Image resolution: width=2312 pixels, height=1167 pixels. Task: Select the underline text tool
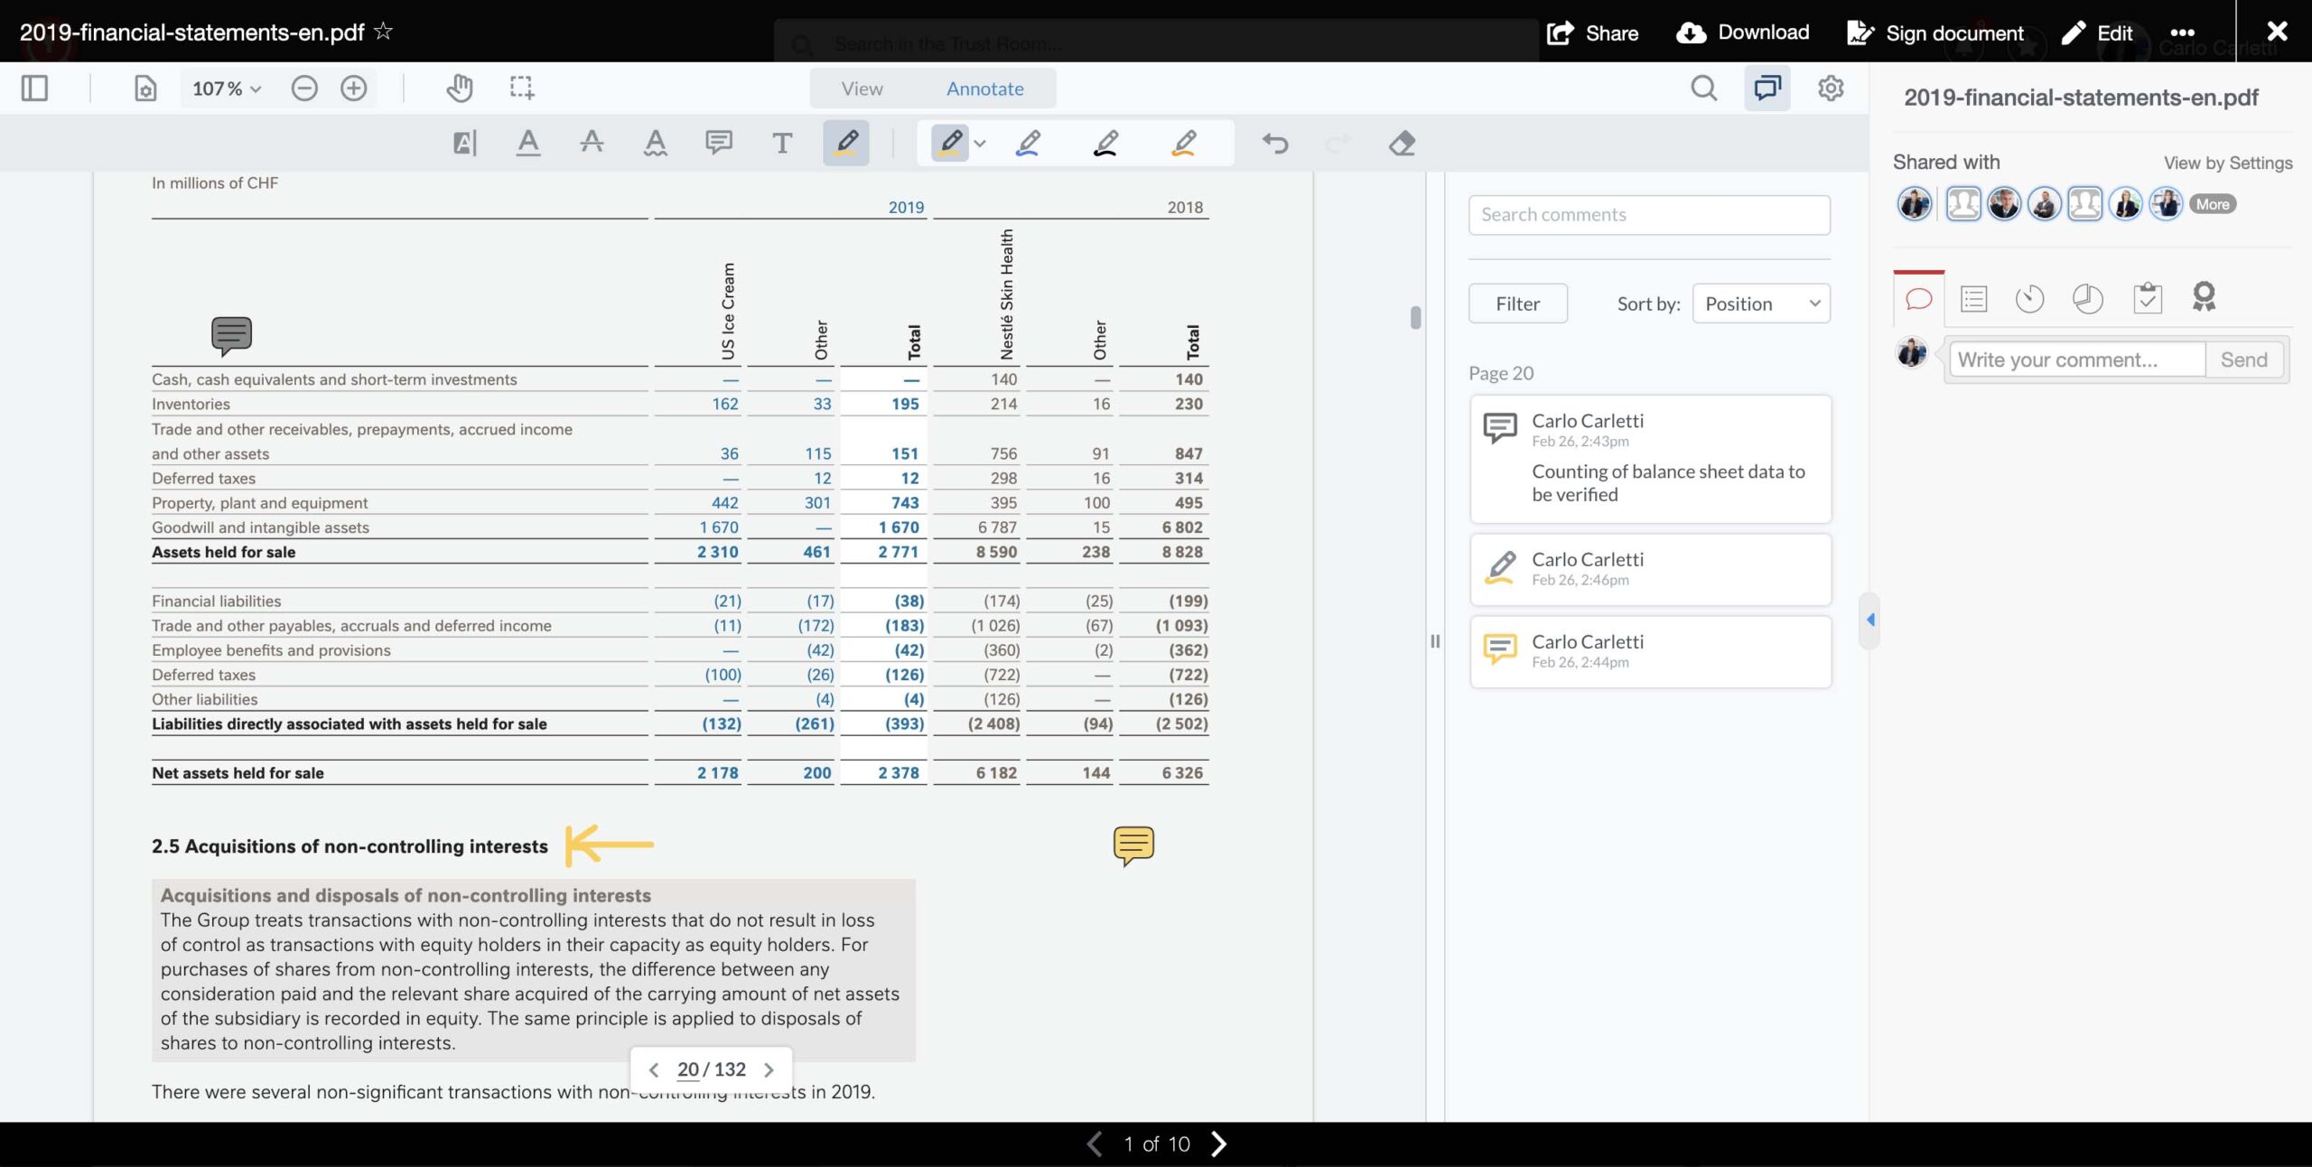(528, 143)
